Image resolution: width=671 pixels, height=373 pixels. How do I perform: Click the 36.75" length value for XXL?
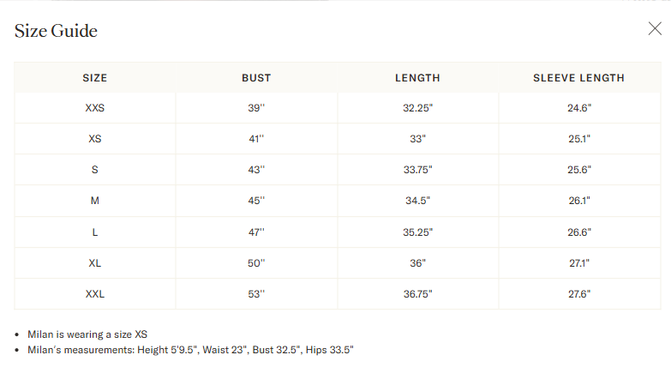pos(417,294)
